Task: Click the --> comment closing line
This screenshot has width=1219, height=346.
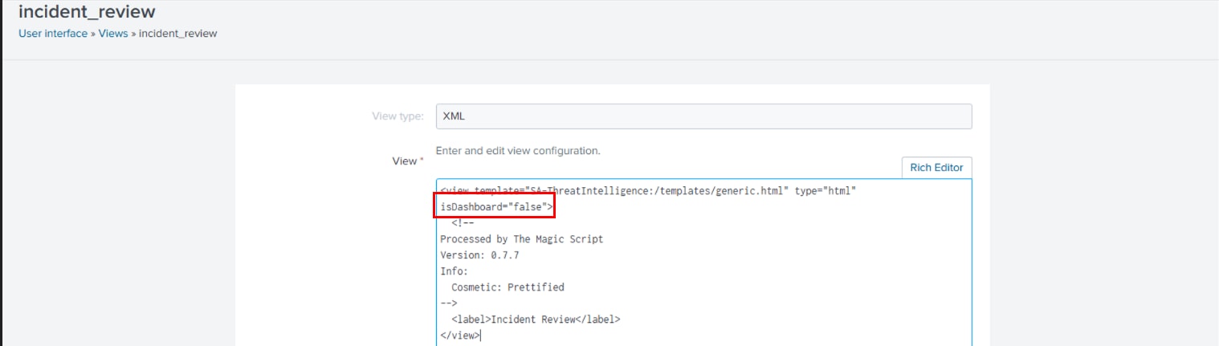Action: (x=448, y=303)
